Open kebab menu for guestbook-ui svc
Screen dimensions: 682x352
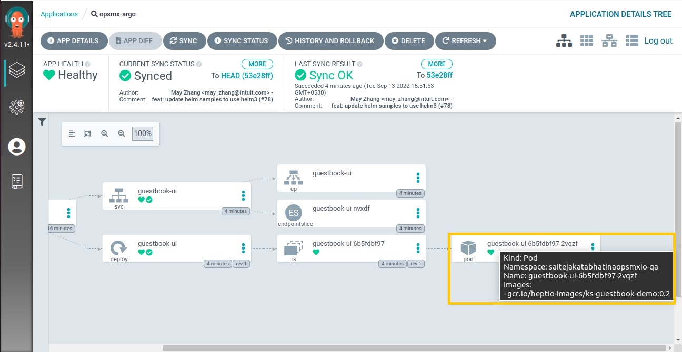[x=243, y=195]
